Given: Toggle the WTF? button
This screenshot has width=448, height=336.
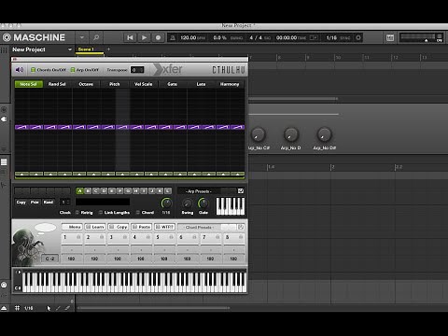Looking at the screenshot, I should click(x=164, y=227).
